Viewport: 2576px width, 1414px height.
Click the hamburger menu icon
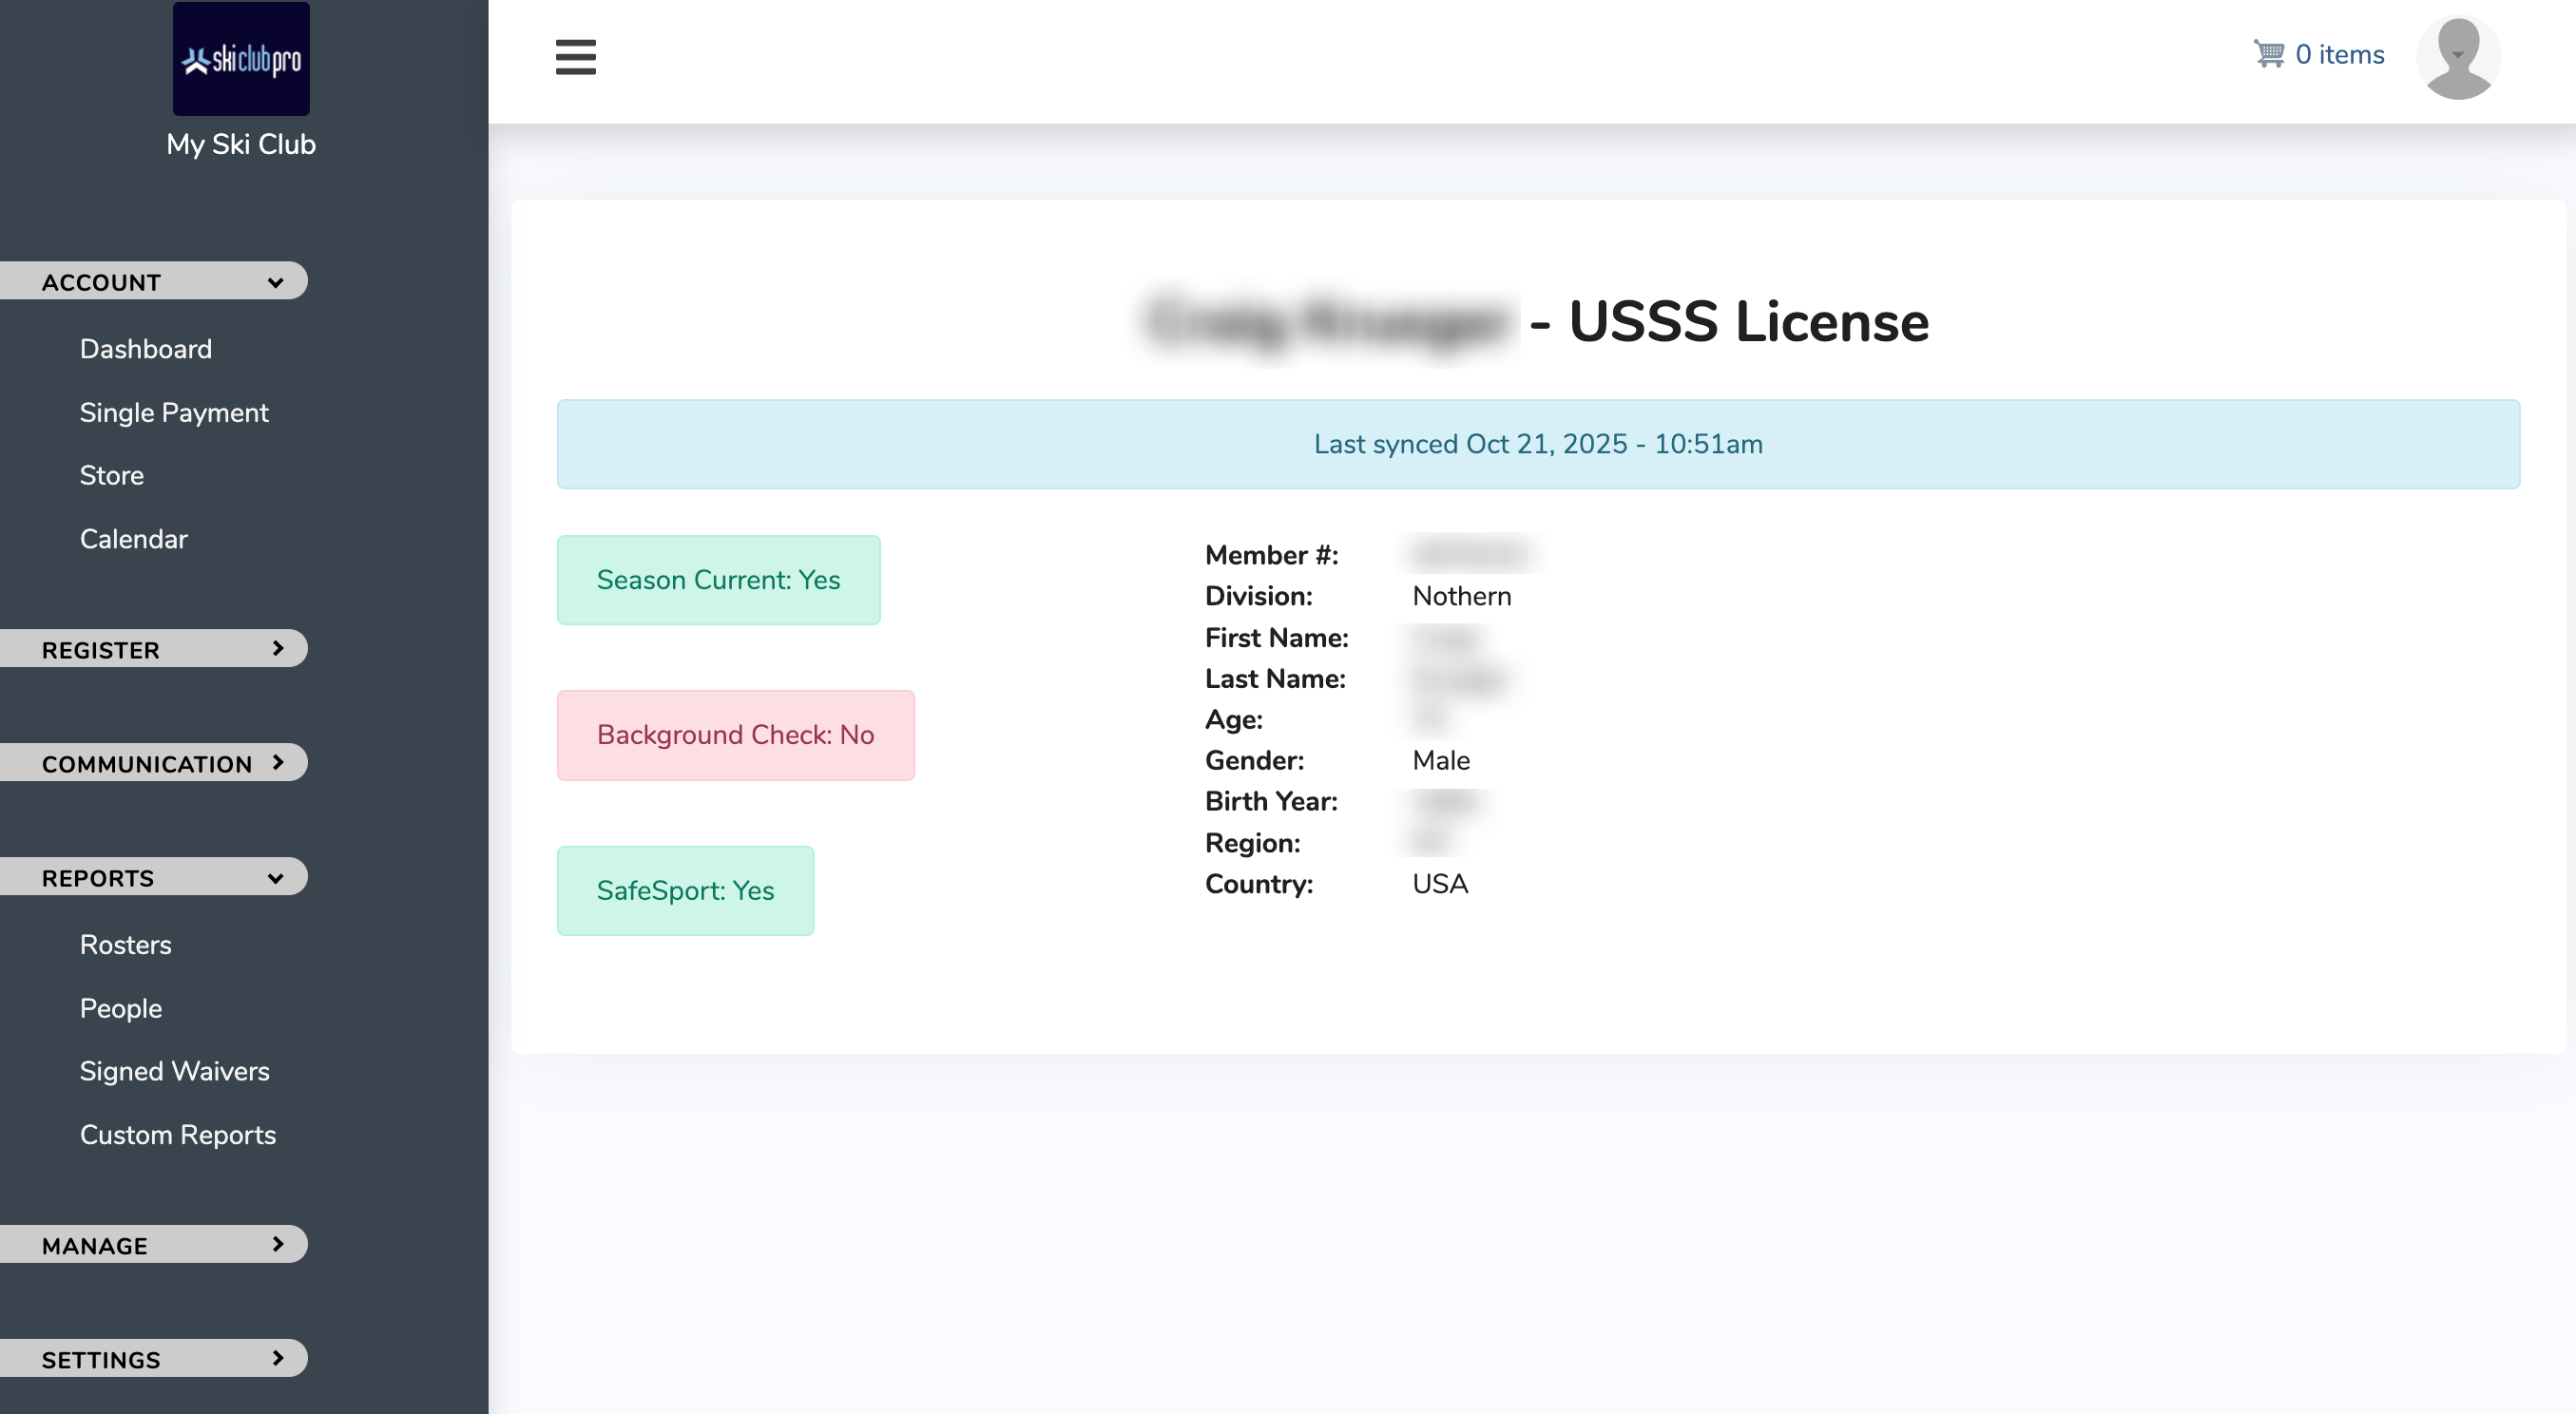(x=575, y=57)
